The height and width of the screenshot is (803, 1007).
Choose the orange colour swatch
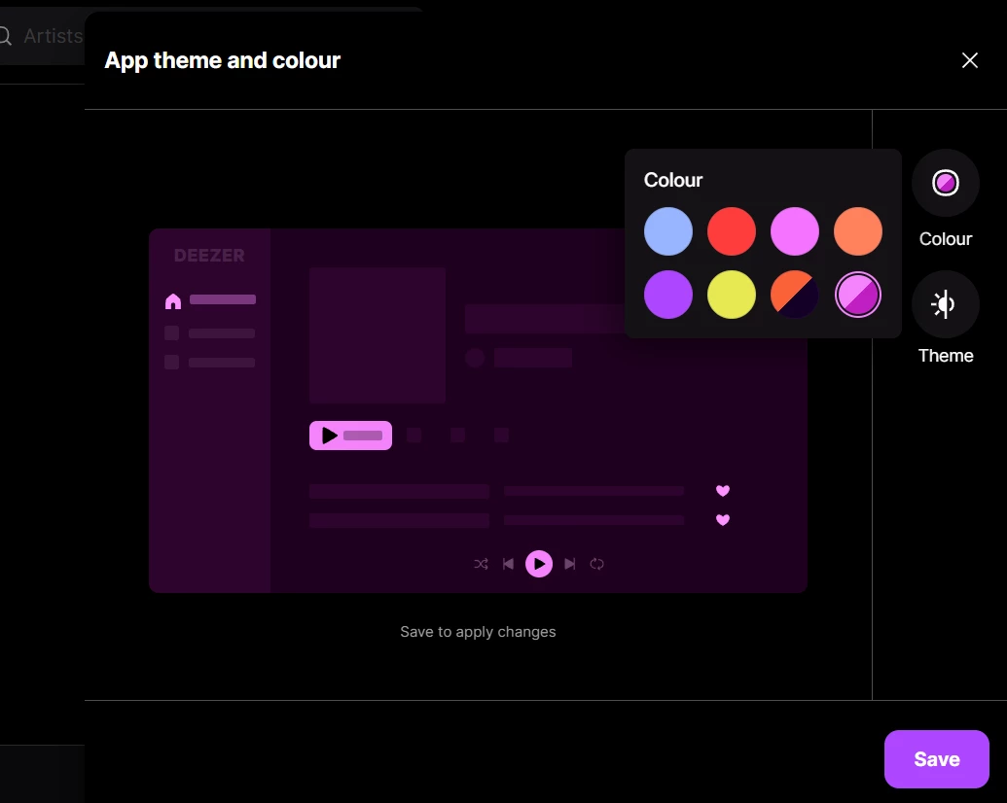pyautogui.click(x=858, y=231)
